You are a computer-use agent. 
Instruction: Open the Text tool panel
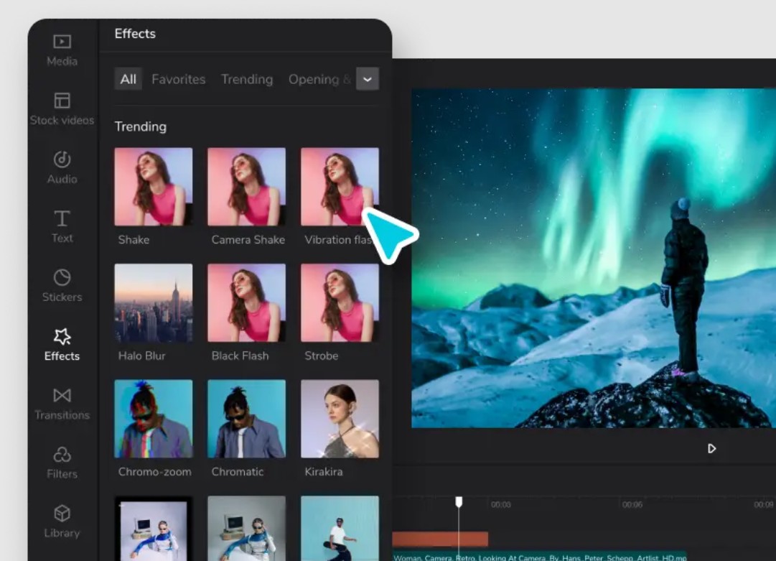point(62,219)
